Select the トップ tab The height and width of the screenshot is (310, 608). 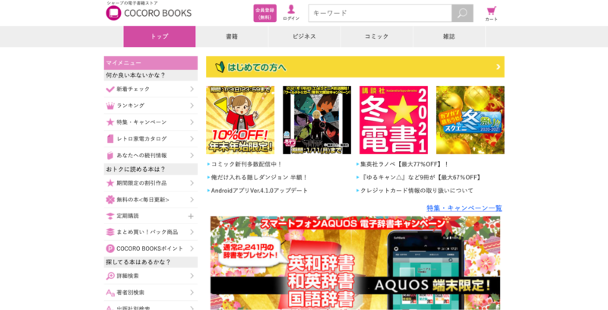(x=160, y=36)
